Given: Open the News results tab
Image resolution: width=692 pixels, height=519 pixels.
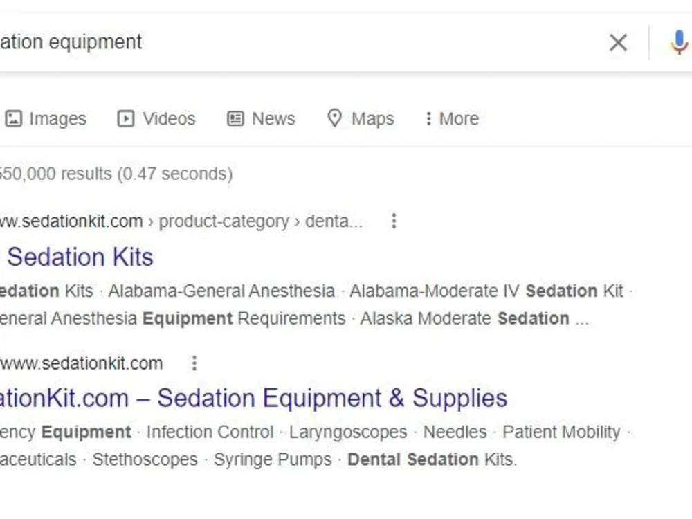Looking at the screenshot, I should tap(261, 119).
